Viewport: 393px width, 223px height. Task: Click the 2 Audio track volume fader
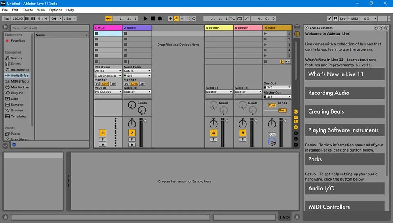click(145, 121)
